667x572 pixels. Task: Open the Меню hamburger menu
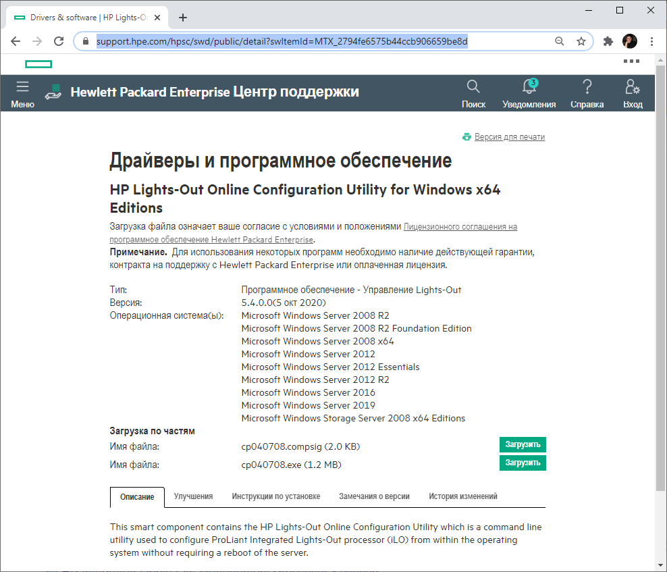pyautogui.click(x=22, y=95)
